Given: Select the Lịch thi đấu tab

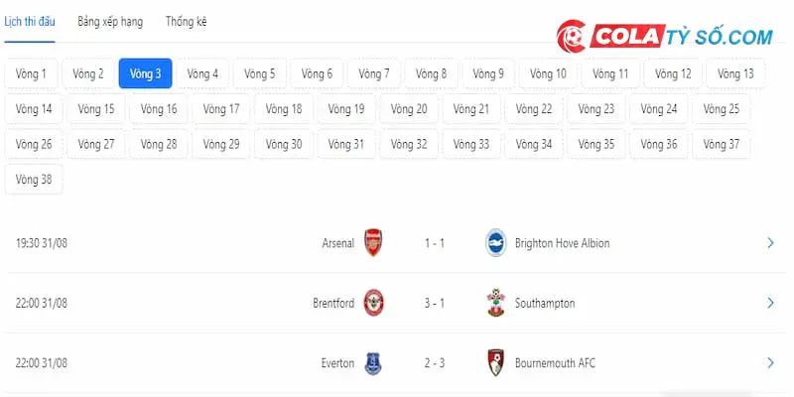Looking at the screenshot, I should click(x=30, y=22).
